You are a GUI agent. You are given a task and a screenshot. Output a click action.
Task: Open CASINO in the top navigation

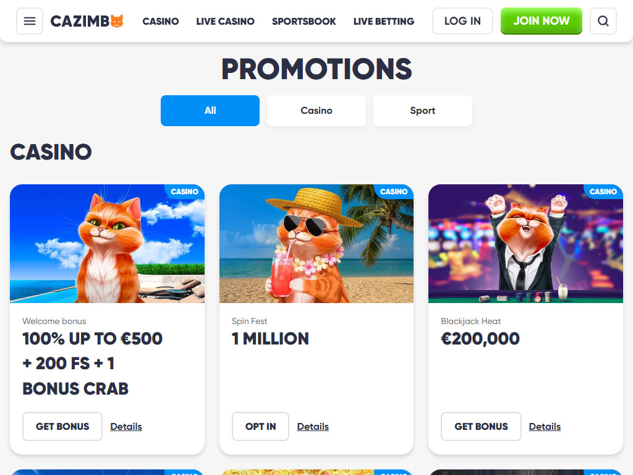(161, 22)
